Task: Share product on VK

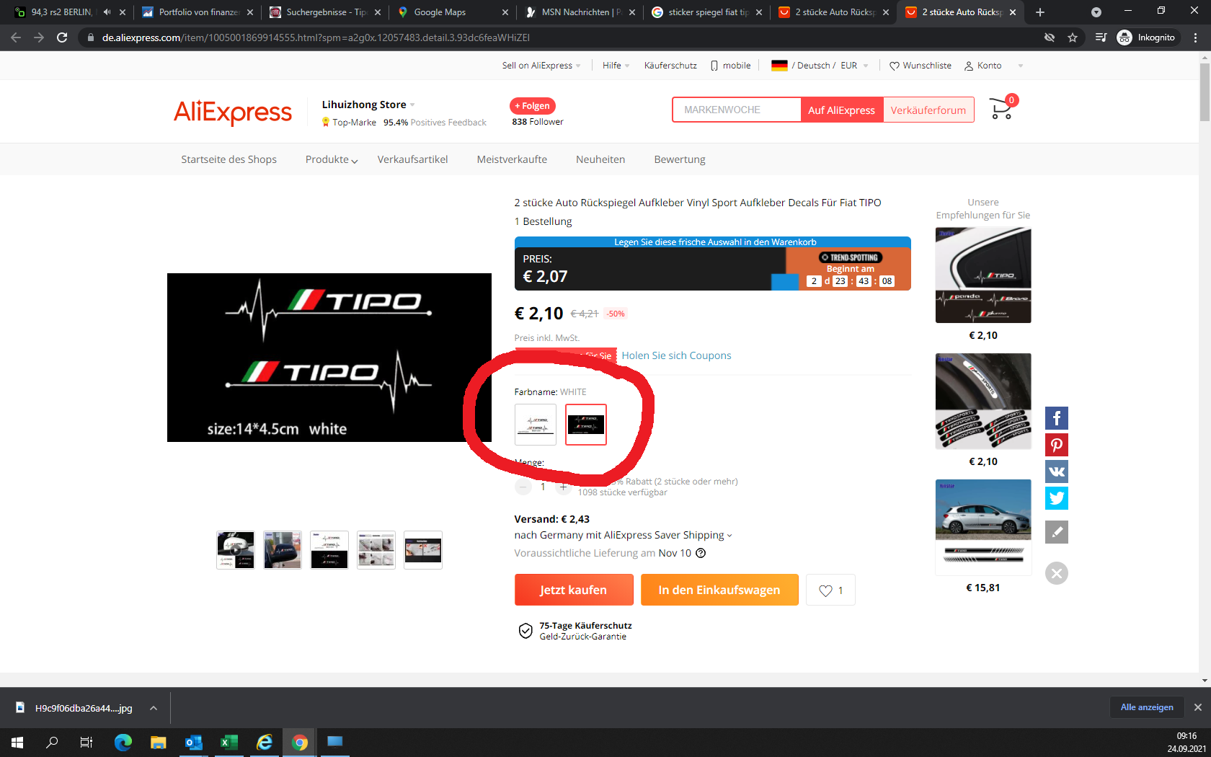Action: [x=1056, y=472]
